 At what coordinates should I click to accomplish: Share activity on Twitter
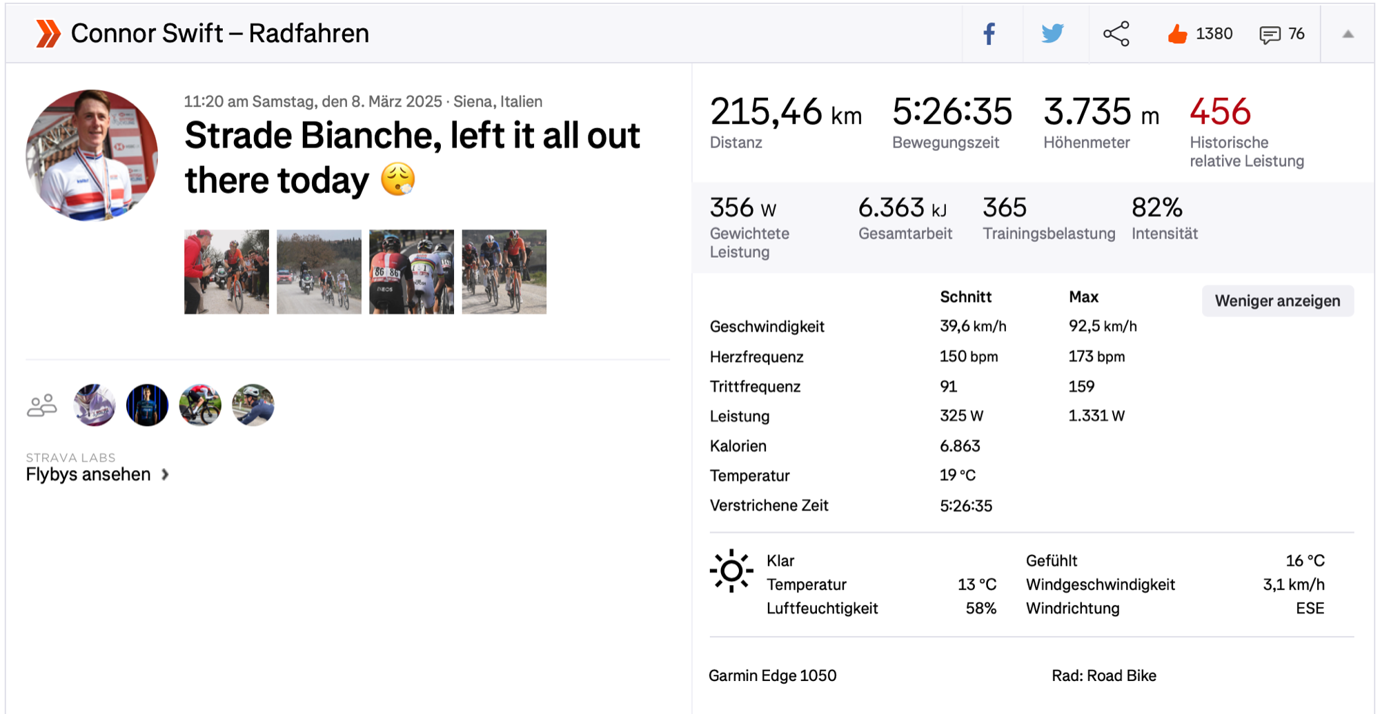(x=1052, y=34)
